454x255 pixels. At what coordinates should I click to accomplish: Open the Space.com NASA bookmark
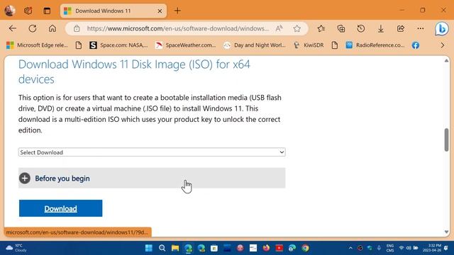(118, 45)
